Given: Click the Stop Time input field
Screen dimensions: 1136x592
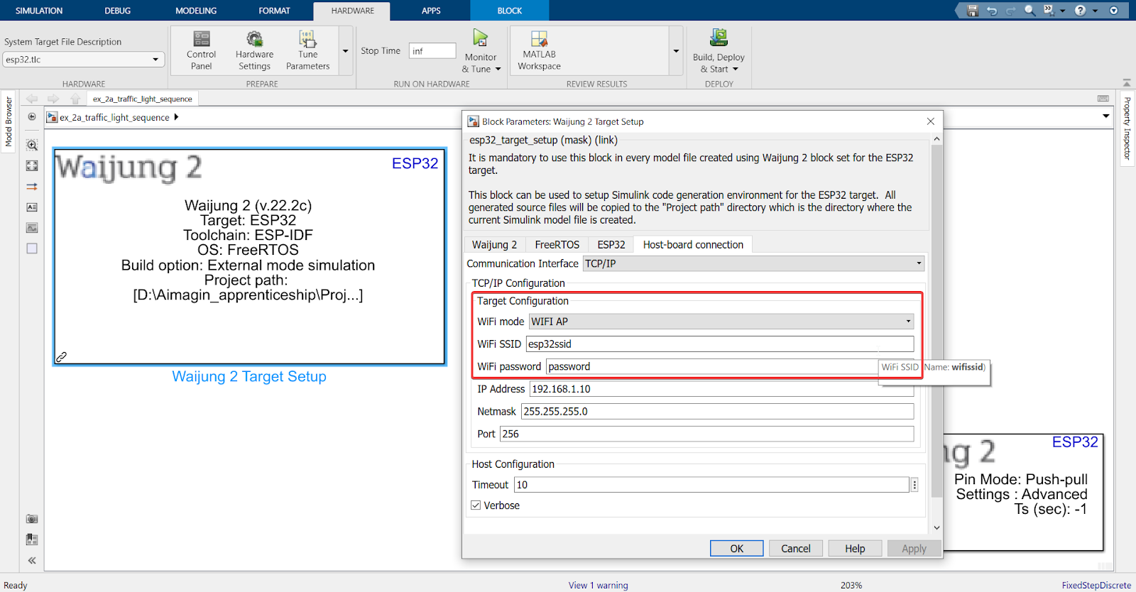Looking at the screenshot, I should pos(432,51).
